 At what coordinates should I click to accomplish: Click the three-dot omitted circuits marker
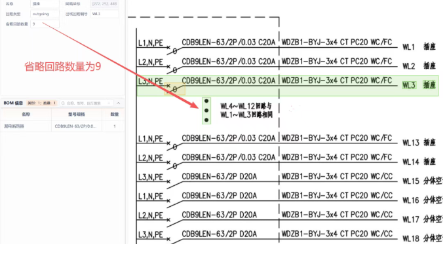tap(206, 111)
